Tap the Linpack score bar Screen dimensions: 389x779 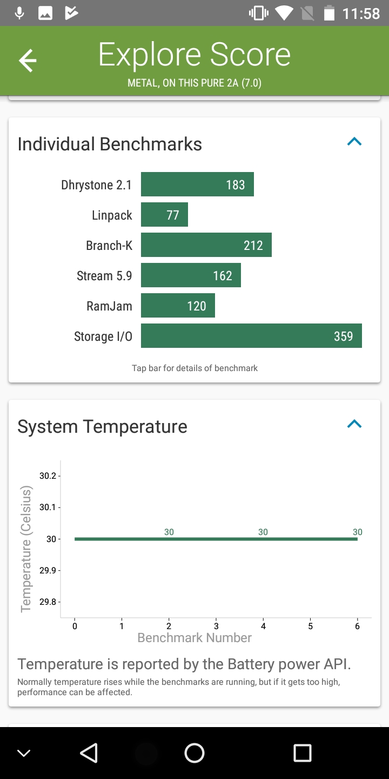pos(164,215)
